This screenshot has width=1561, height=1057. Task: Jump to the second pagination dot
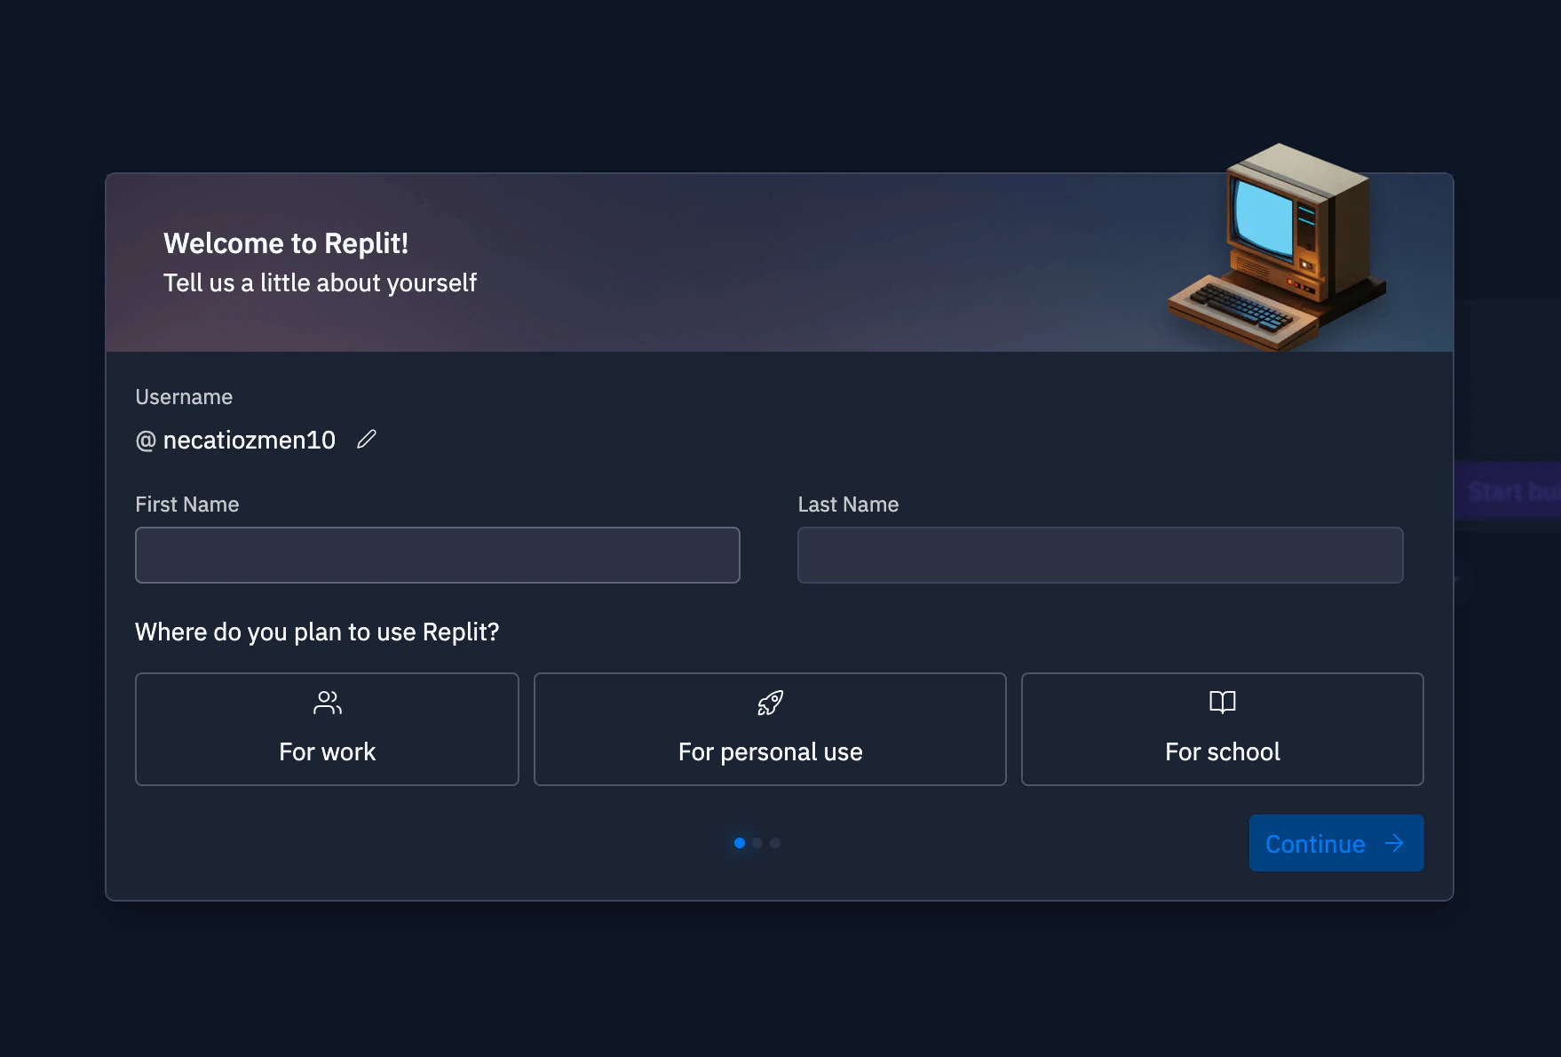coord(757,843)
